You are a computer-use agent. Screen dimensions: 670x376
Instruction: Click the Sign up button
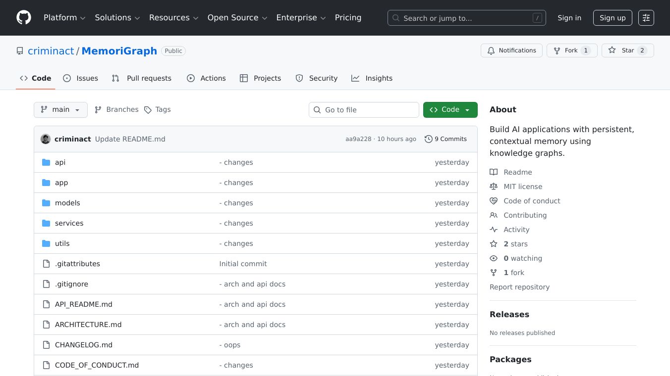613,18
